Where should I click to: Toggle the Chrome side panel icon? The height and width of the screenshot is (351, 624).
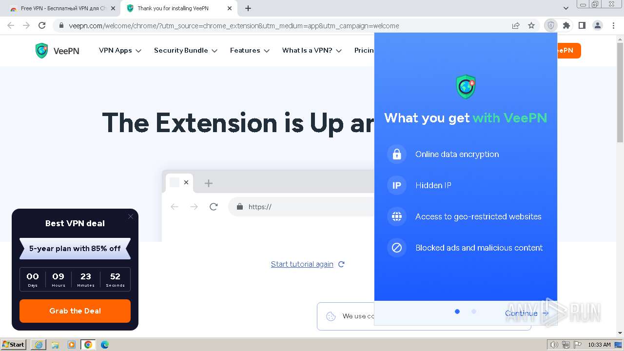pyautogui.click(x=582, y=26)
